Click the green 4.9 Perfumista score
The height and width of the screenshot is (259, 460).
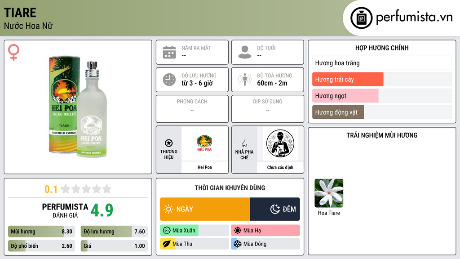click(102, 210)
